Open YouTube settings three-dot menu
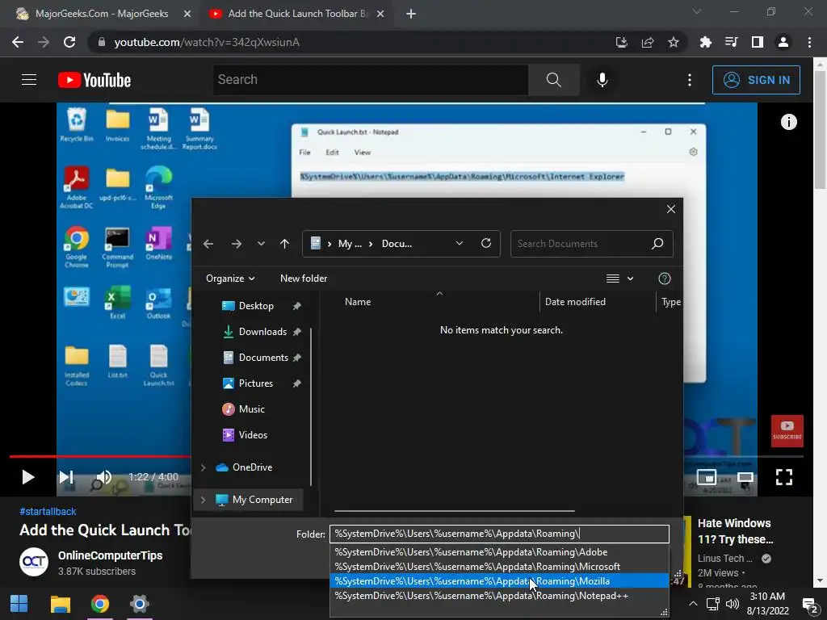The image size is (827, 620). [x=690, y=80]
